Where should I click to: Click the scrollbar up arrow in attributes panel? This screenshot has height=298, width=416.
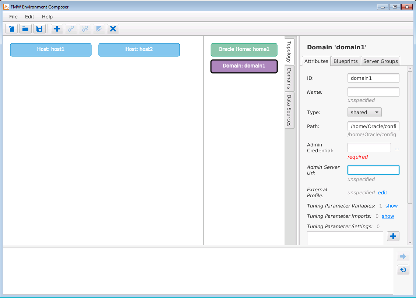coord(410,68)
